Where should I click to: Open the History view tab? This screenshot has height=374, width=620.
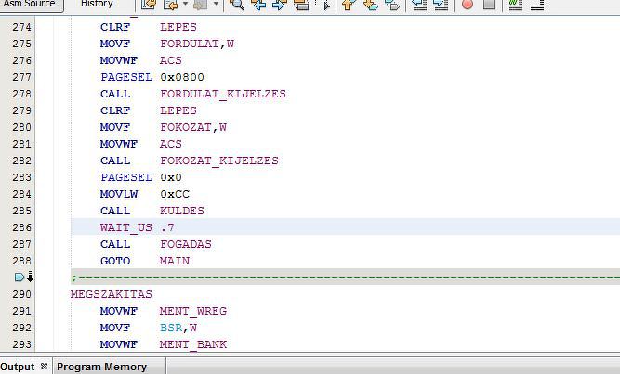pyautogui.click(x=97, y=5)
